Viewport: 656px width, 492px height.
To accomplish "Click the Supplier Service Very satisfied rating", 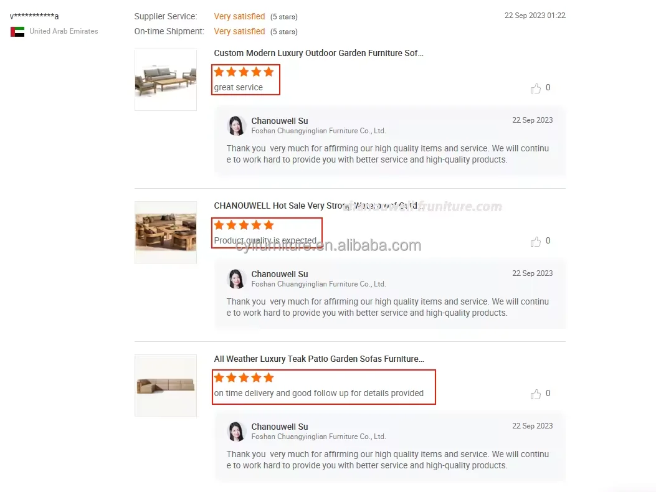I will tap(239, 16).
